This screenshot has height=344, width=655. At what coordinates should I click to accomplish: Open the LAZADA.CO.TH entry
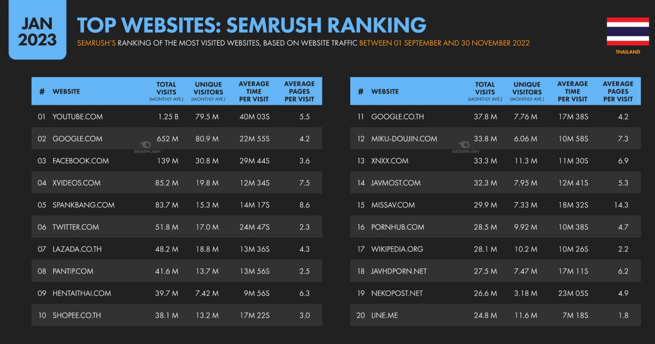(77, 249)
